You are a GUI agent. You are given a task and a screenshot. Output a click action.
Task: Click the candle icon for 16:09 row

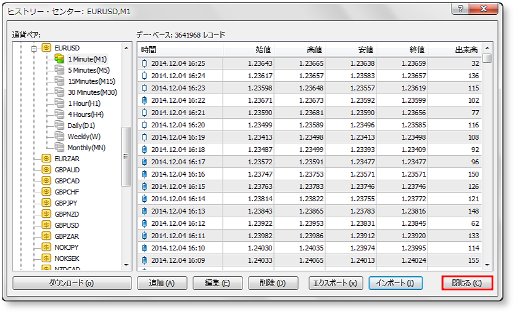coord(144,260)
